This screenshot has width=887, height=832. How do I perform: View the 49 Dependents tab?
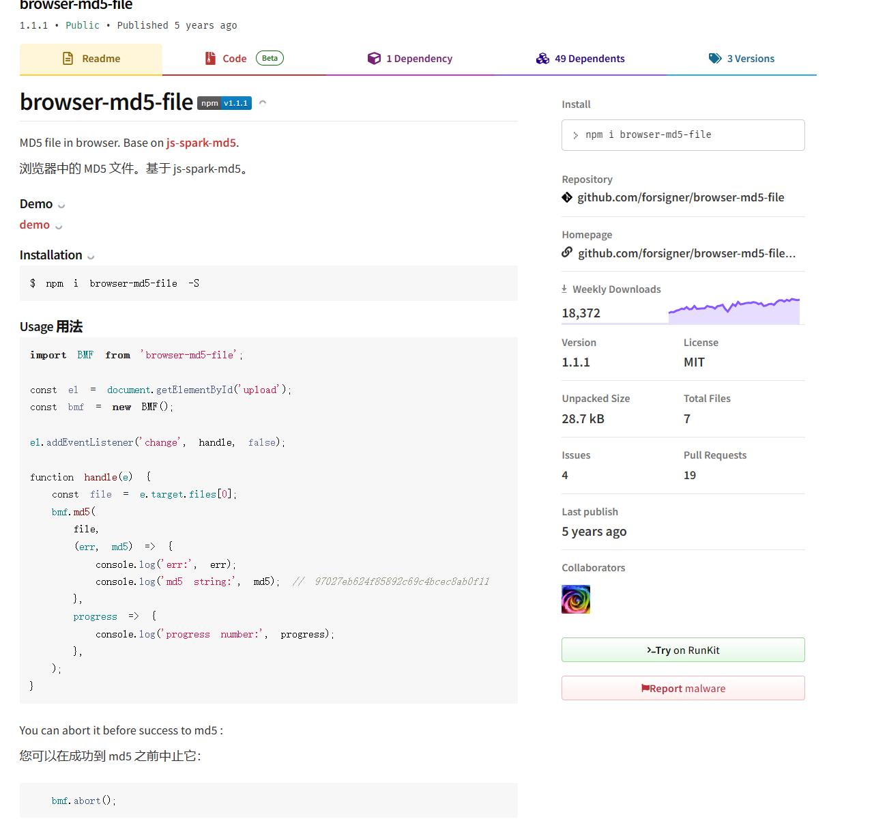pos(580,59)
